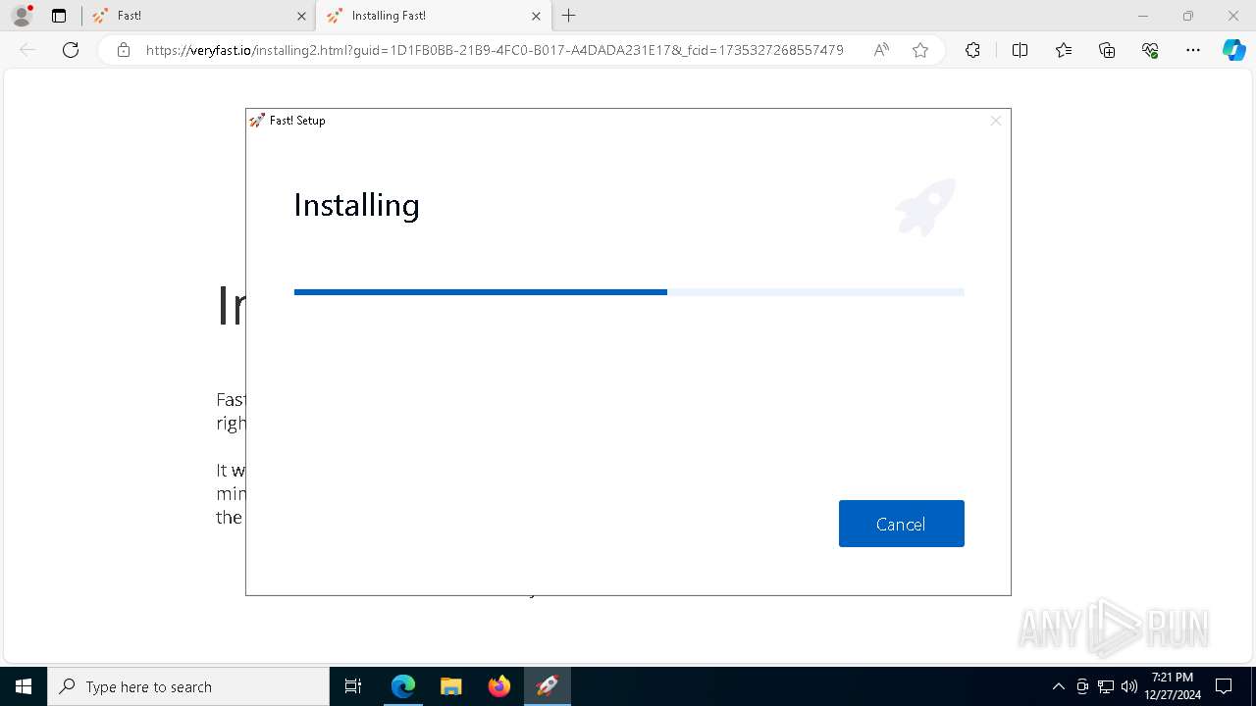
Task: Close the "Installing Fast!" tab
Action: point(536,17)
